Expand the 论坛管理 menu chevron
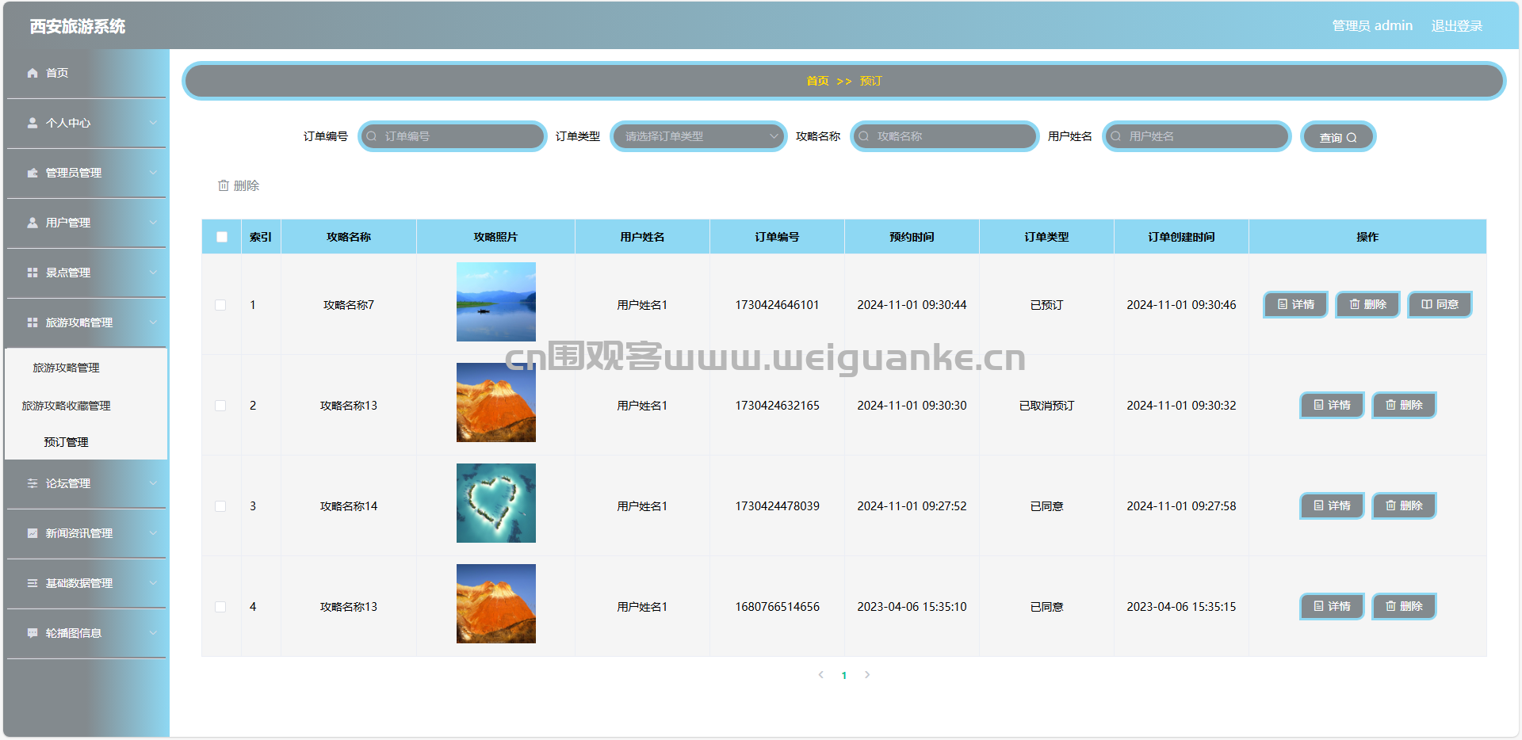The width and height of the screenshot is (1522, 740). 153,483
